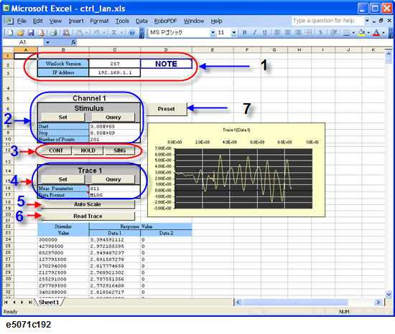Select the Sheet1 tab
Screen dimensions: 395x334
[49, 302]
